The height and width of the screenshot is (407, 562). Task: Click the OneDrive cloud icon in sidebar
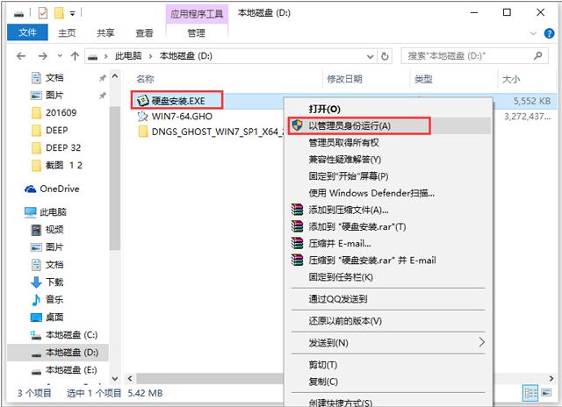point(31,189)
